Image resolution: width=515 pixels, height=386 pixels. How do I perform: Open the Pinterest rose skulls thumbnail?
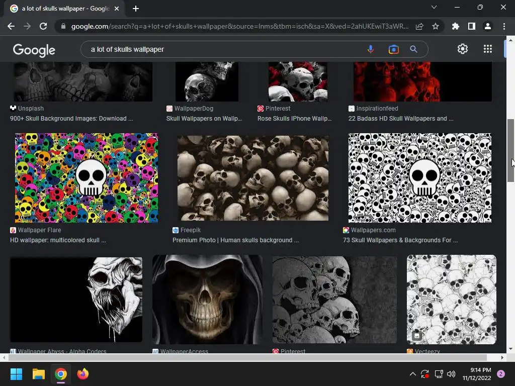point(298,82)
